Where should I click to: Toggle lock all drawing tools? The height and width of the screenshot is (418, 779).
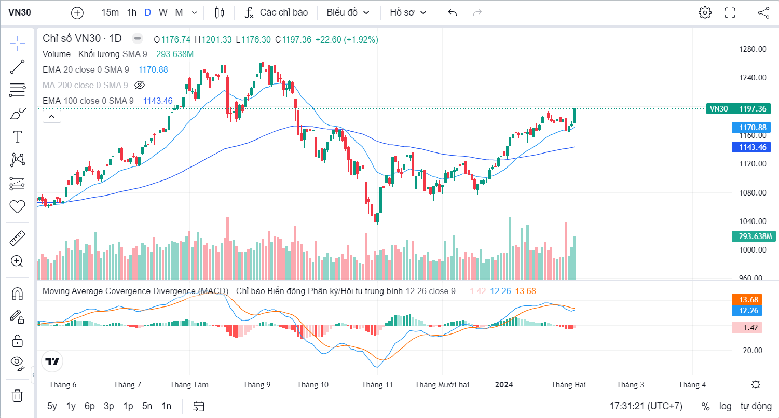(x=18, y=340)
